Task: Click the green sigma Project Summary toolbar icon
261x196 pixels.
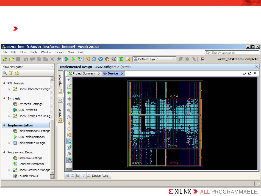Action: (x=121, y=59)
